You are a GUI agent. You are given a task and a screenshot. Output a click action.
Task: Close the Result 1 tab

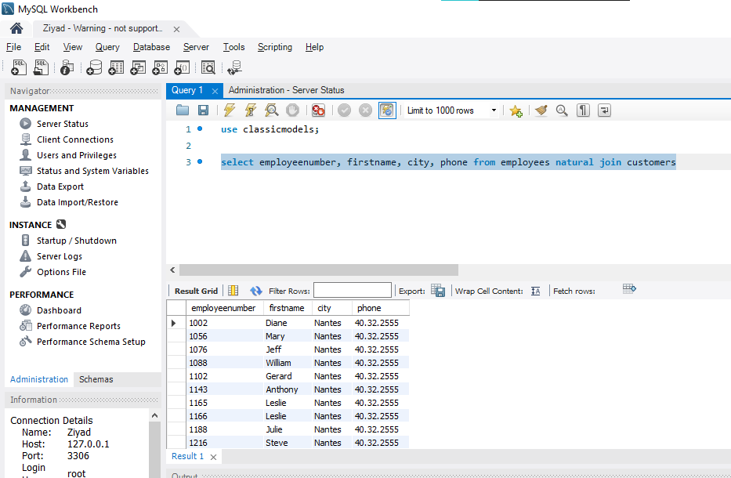[x=214, y=457]
